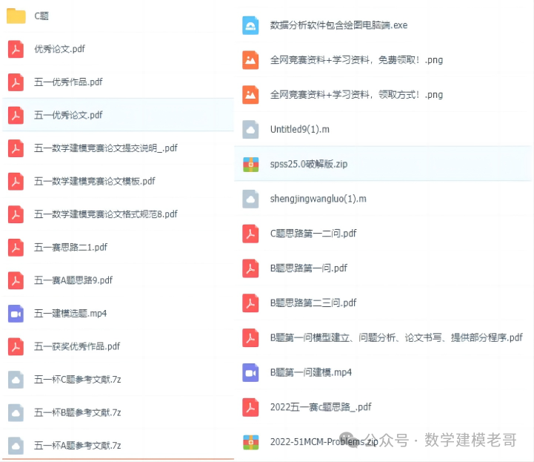Select the file name 数据分析软件包含绘图电脑端.exe
534x462 pixels.
pos(339,25)
